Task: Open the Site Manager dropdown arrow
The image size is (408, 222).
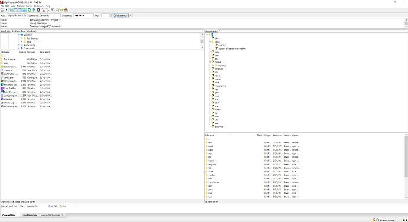Action: pos(7,10)
